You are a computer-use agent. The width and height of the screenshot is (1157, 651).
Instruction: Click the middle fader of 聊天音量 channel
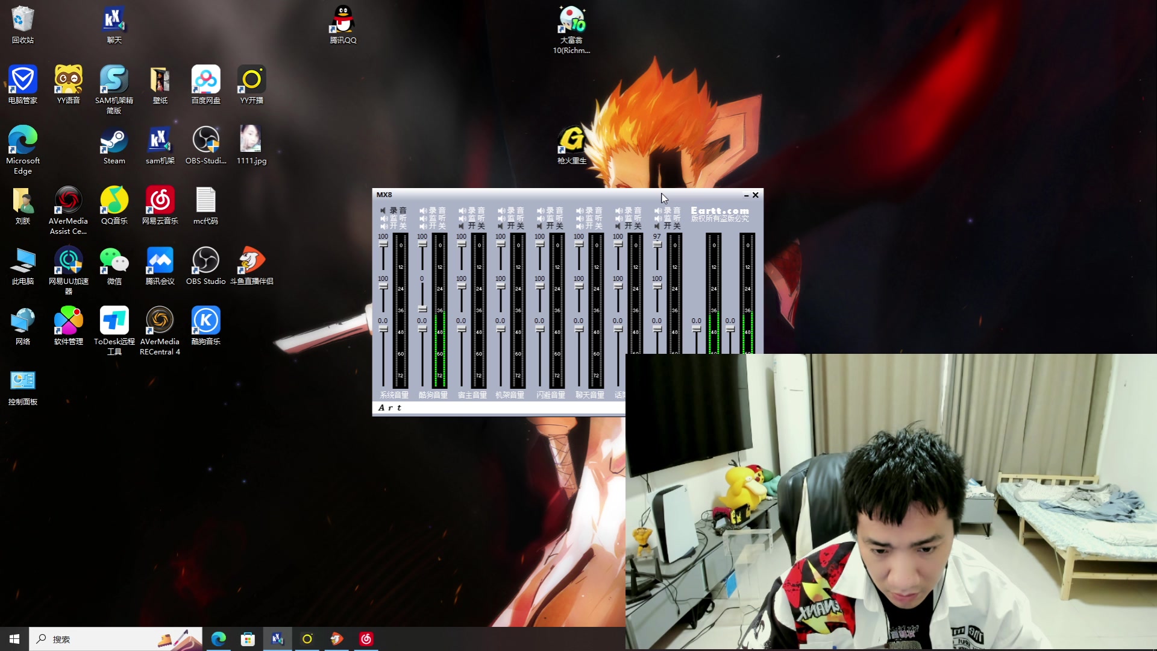[579, 286]
